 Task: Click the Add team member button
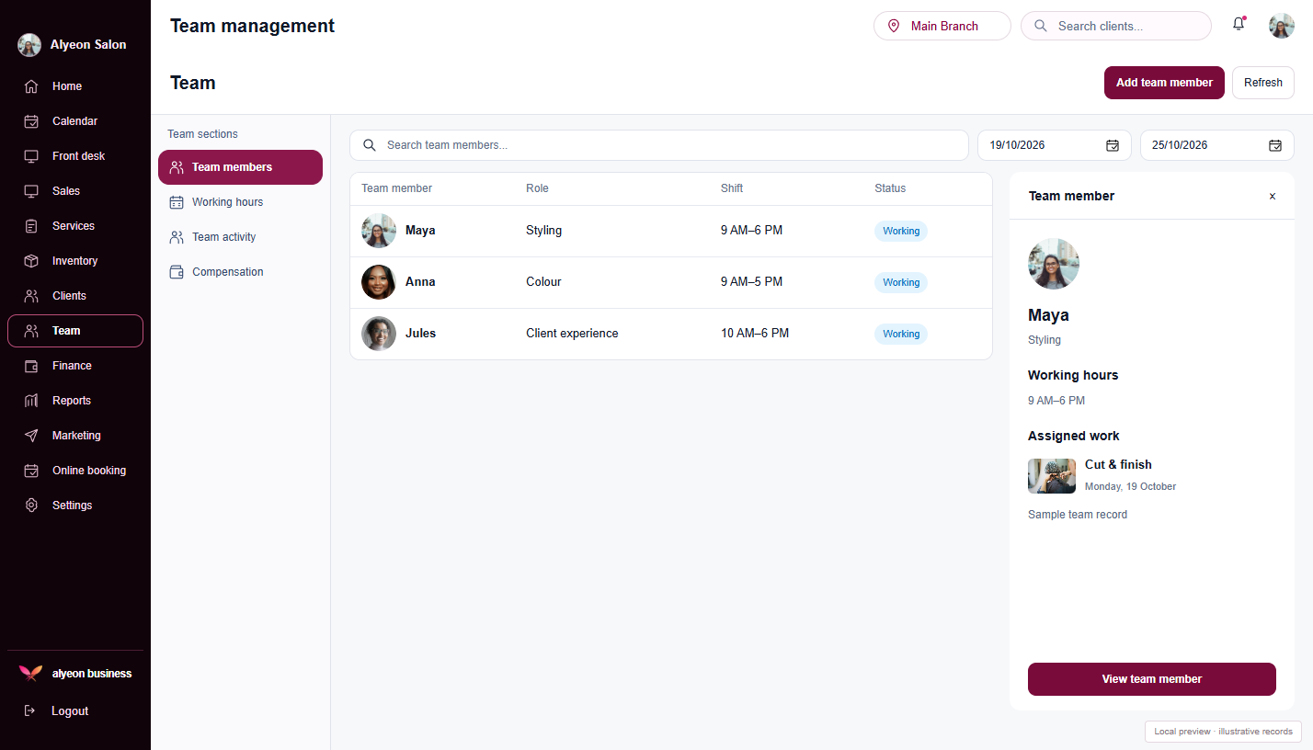coord(1164,83)
